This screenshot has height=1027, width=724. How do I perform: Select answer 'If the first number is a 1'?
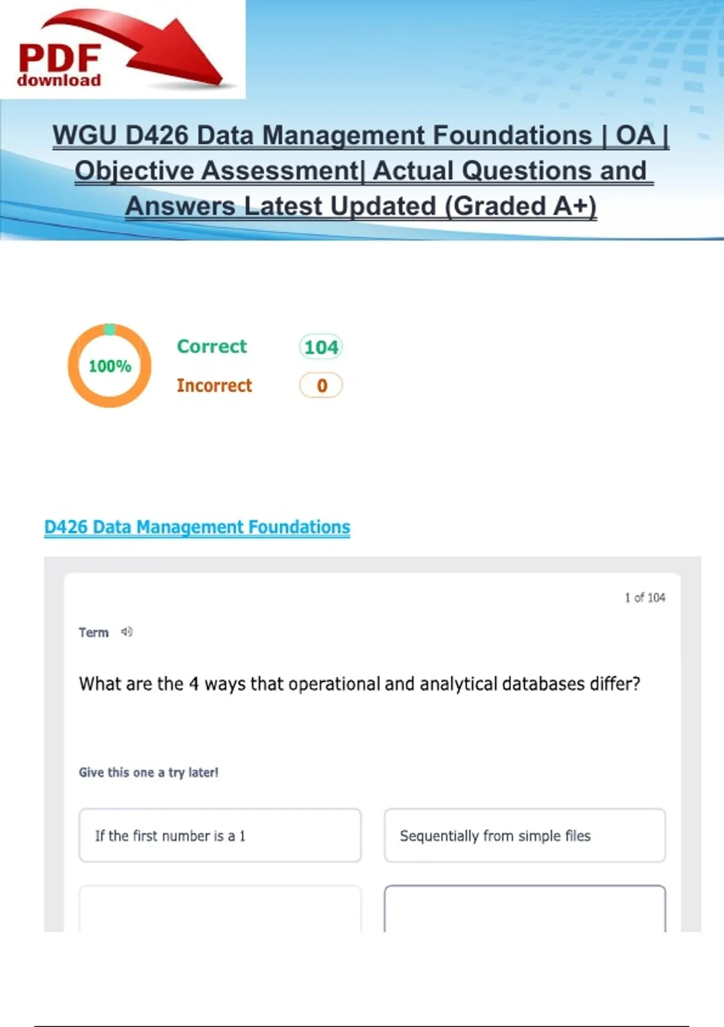[x=220, y=835]
